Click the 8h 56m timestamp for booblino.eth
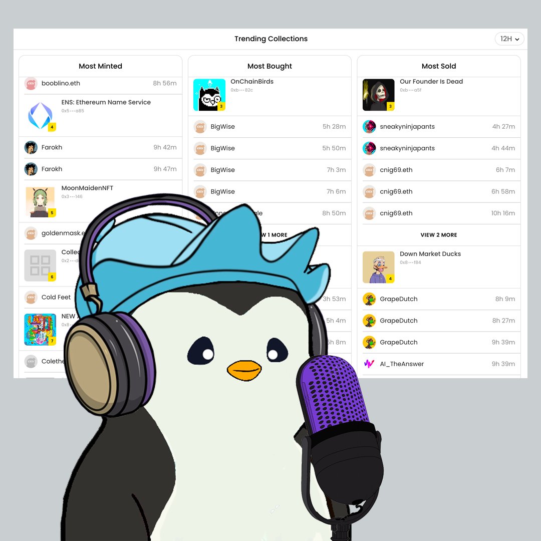 click(165, 83)
